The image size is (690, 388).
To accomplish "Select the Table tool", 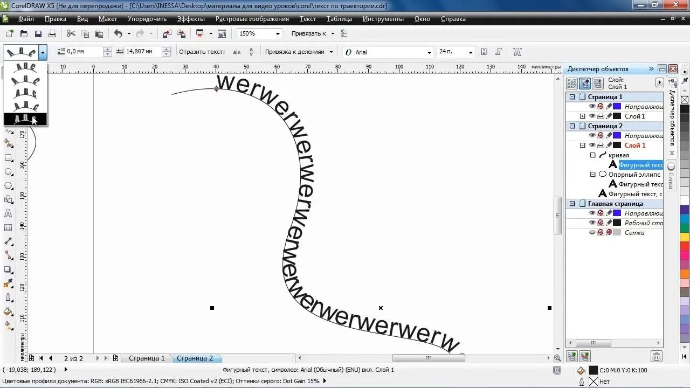I will point(9,228).
